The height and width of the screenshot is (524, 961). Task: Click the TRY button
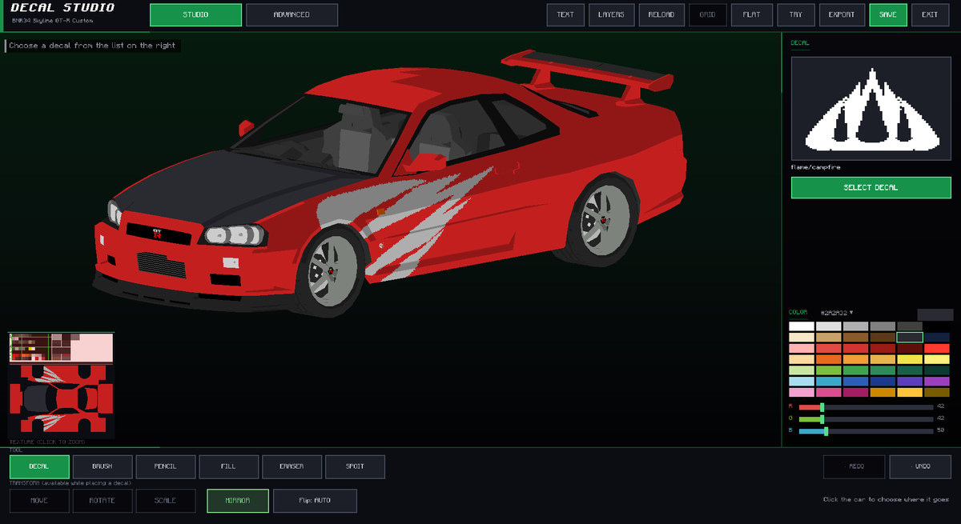[796, 14]
